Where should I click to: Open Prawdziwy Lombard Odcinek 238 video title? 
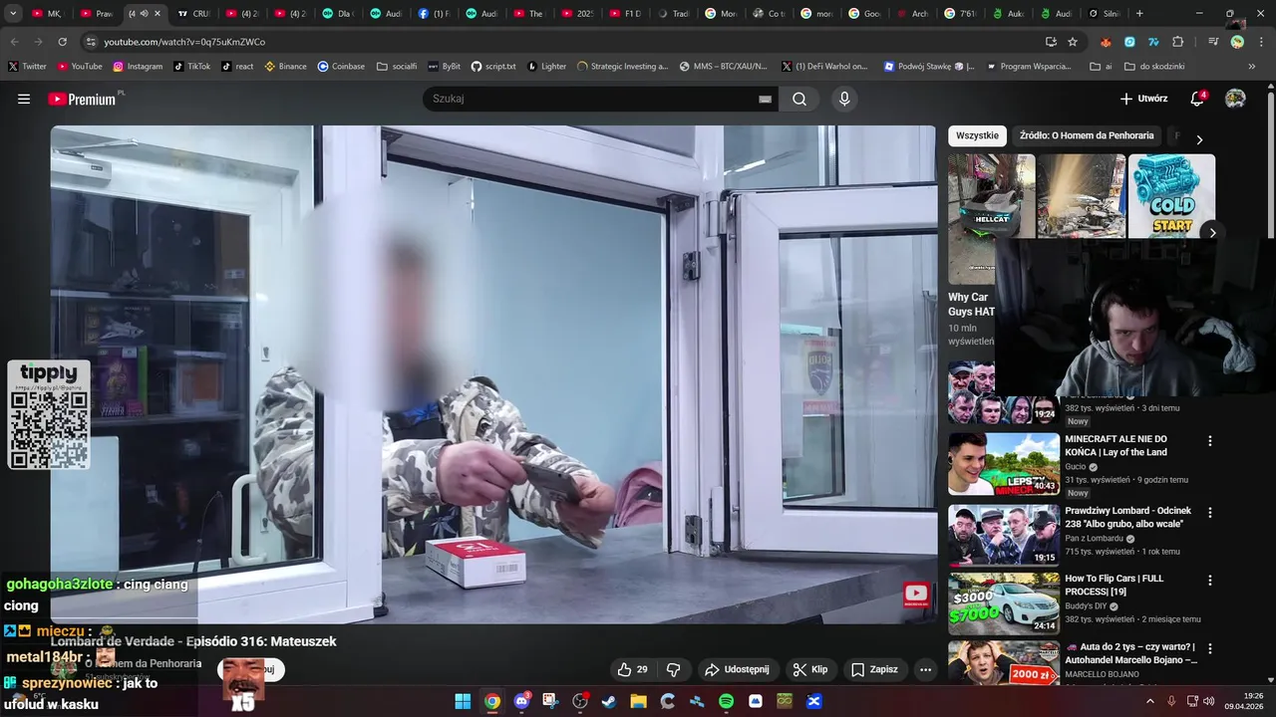1127,518
